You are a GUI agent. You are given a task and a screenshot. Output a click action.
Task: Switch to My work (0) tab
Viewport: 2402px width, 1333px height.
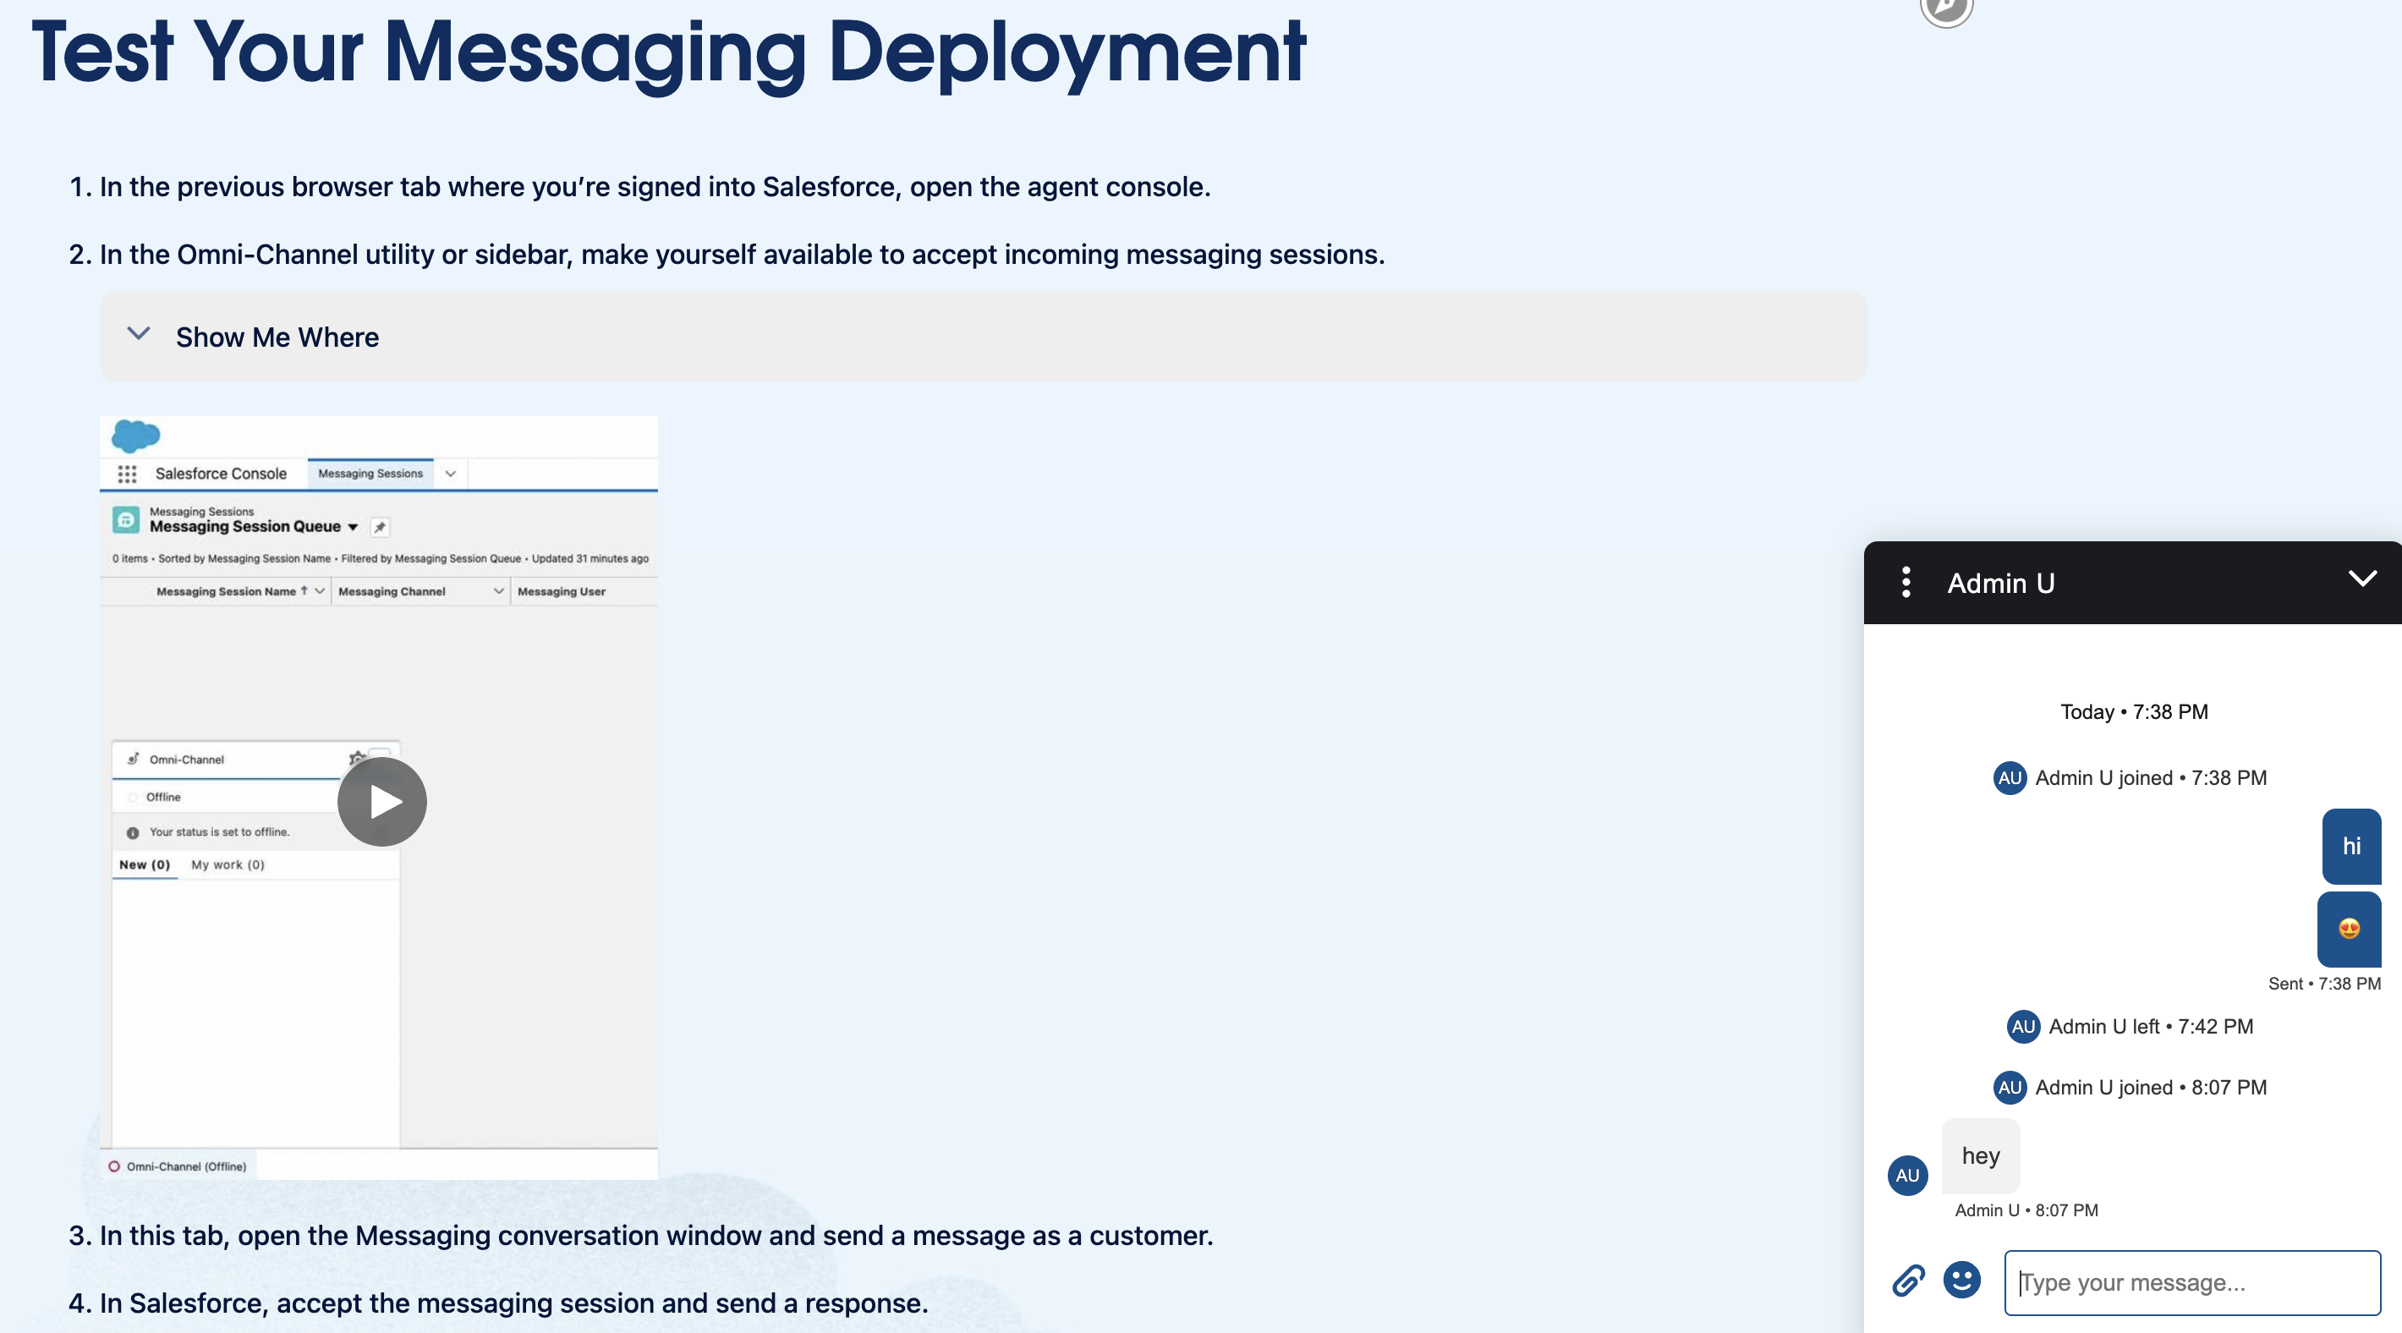pos(228,864)
